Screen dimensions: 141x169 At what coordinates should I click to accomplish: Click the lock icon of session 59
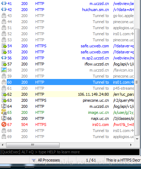pos(4,76)
